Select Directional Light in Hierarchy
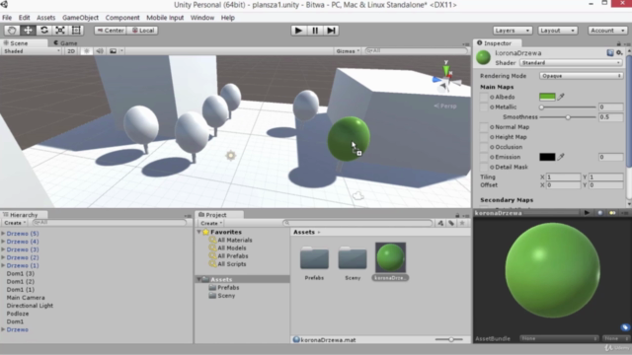 pos(30,306)
